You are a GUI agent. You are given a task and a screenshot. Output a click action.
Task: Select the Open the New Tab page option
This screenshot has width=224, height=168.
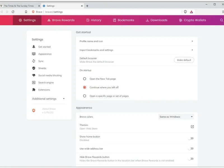point(85,79)
